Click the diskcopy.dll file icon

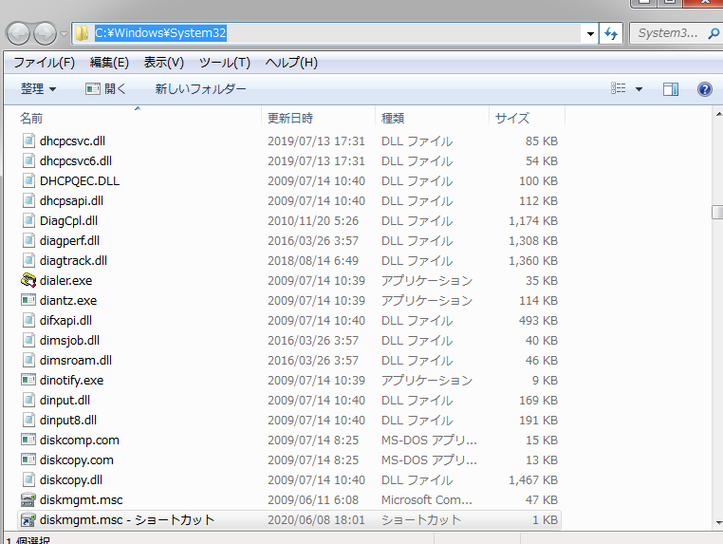click(28, 479)
